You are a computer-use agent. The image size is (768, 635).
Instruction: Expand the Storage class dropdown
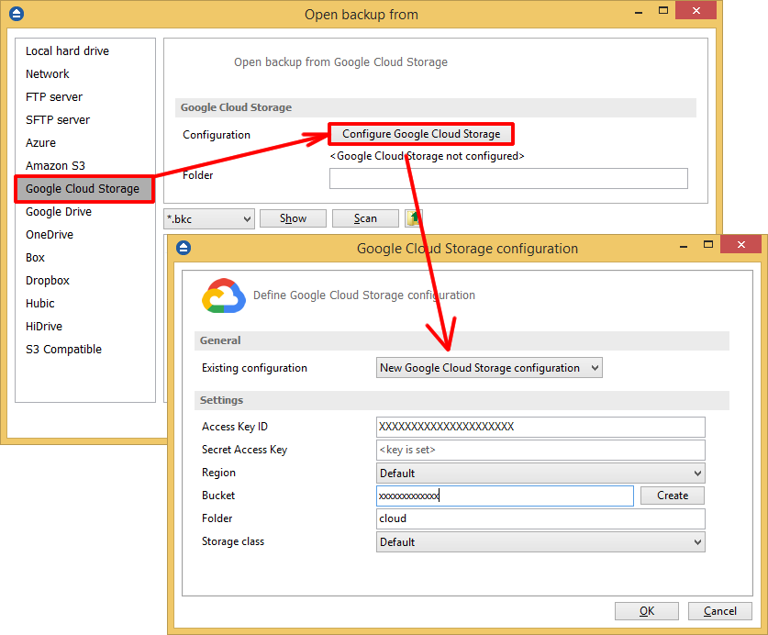[540, 542]
